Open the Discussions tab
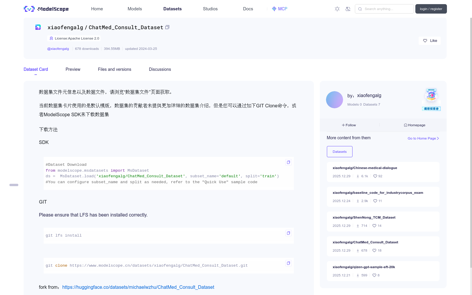472x295 pixels. pyautogui.click(x=160, y=69)
